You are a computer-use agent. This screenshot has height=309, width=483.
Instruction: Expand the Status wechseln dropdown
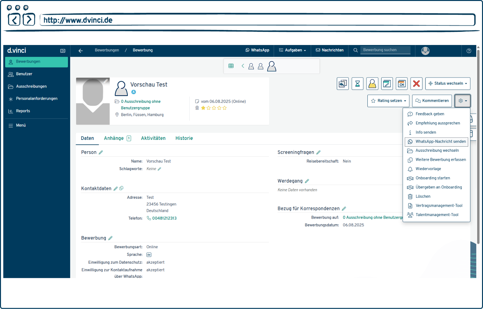pos(448,84)
